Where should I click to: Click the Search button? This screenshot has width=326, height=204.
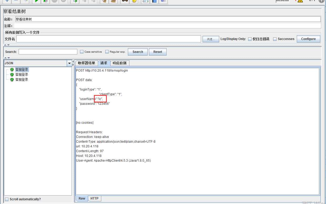click(x=138, y=52)
